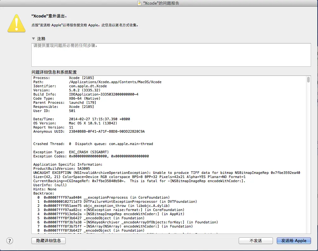318x251 pixels.
Task: Click the Exception Type EXC_CRASH line
Action: tap(71, 152)
